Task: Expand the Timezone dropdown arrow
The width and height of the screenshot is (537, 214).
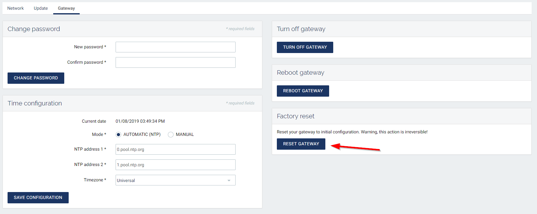Action: click(x=229, y=180)
